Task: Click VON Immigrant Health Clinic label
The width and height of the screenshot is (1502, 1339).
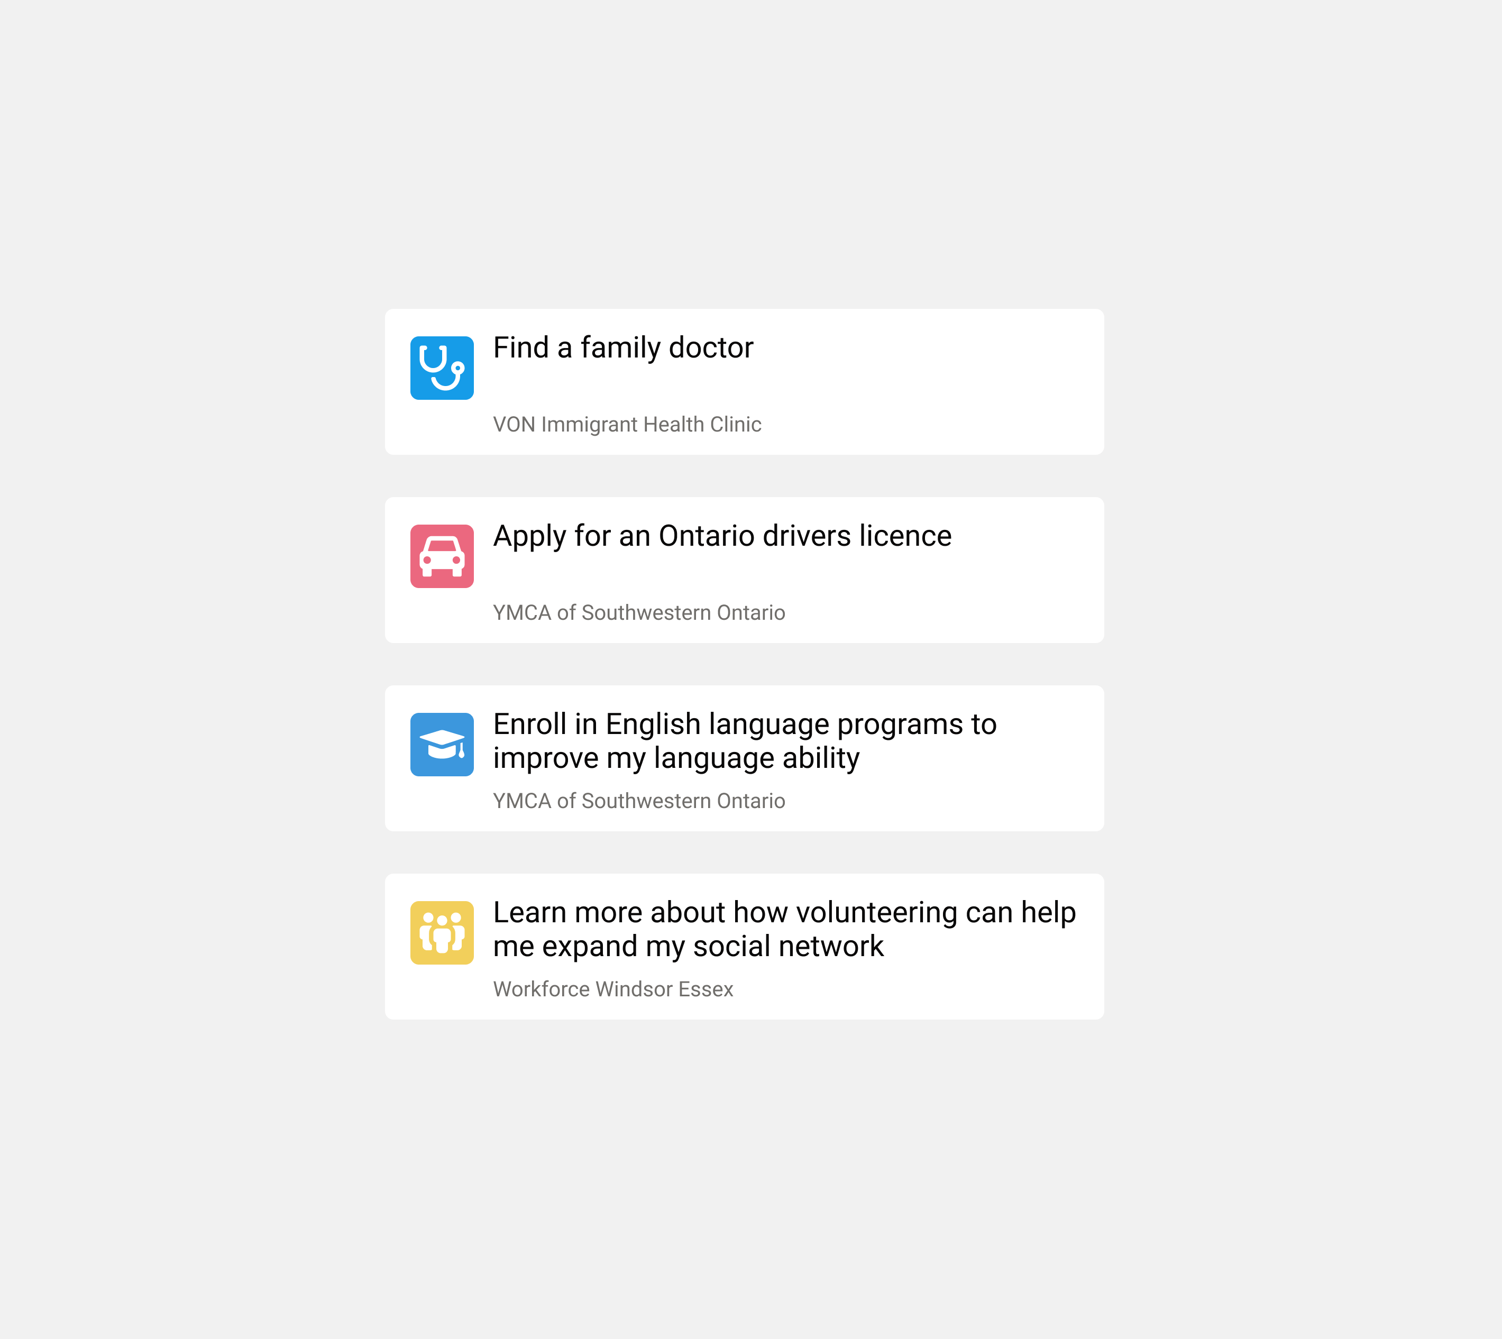Action: pyautogui.click(x=627, y=425)
